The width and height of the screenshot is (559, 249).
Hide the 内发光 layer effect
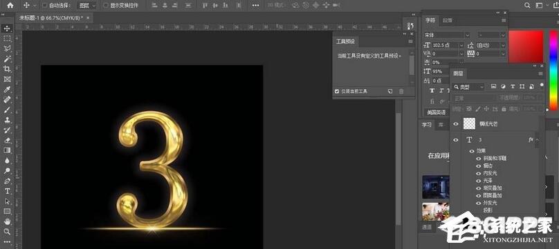pyautogui.click(x=479, y=173)
